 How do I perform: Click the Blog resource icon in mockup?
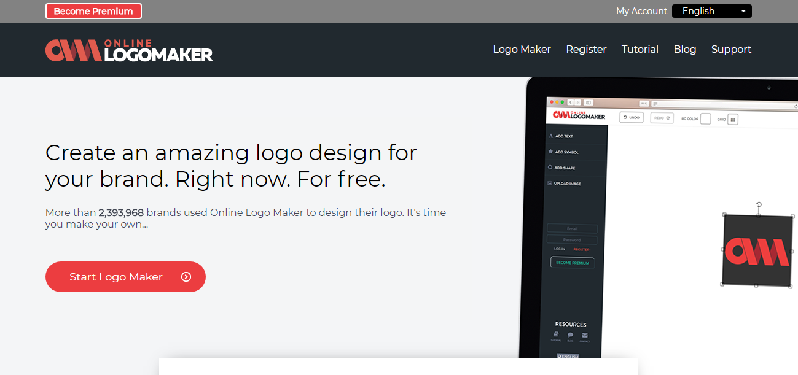click(570, 335)
